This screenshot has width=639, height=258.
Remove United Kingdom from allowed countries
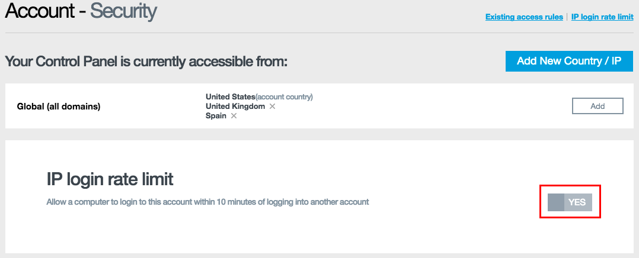tap(272, 107)
